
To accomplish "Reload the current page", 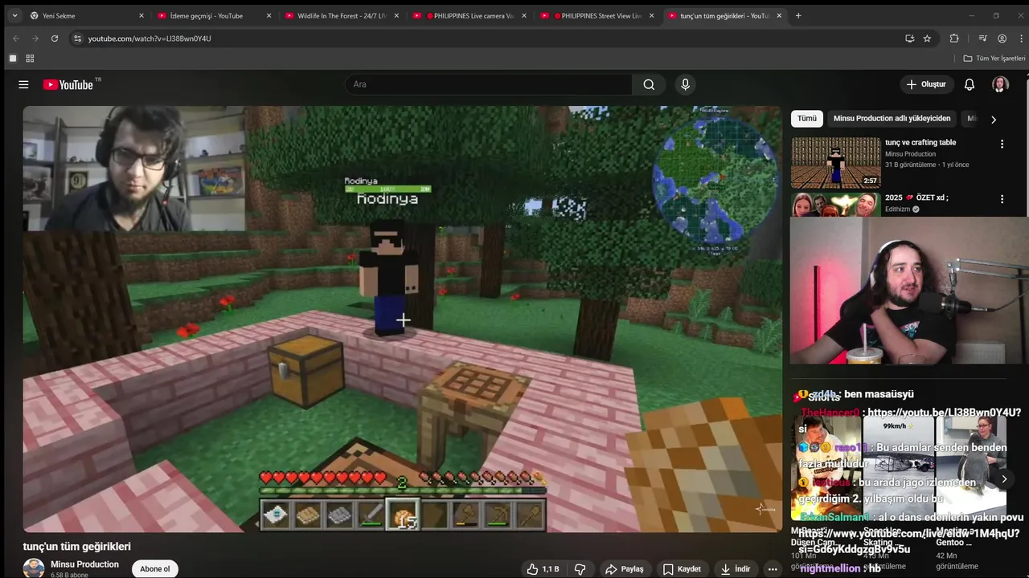I will 55,39.
